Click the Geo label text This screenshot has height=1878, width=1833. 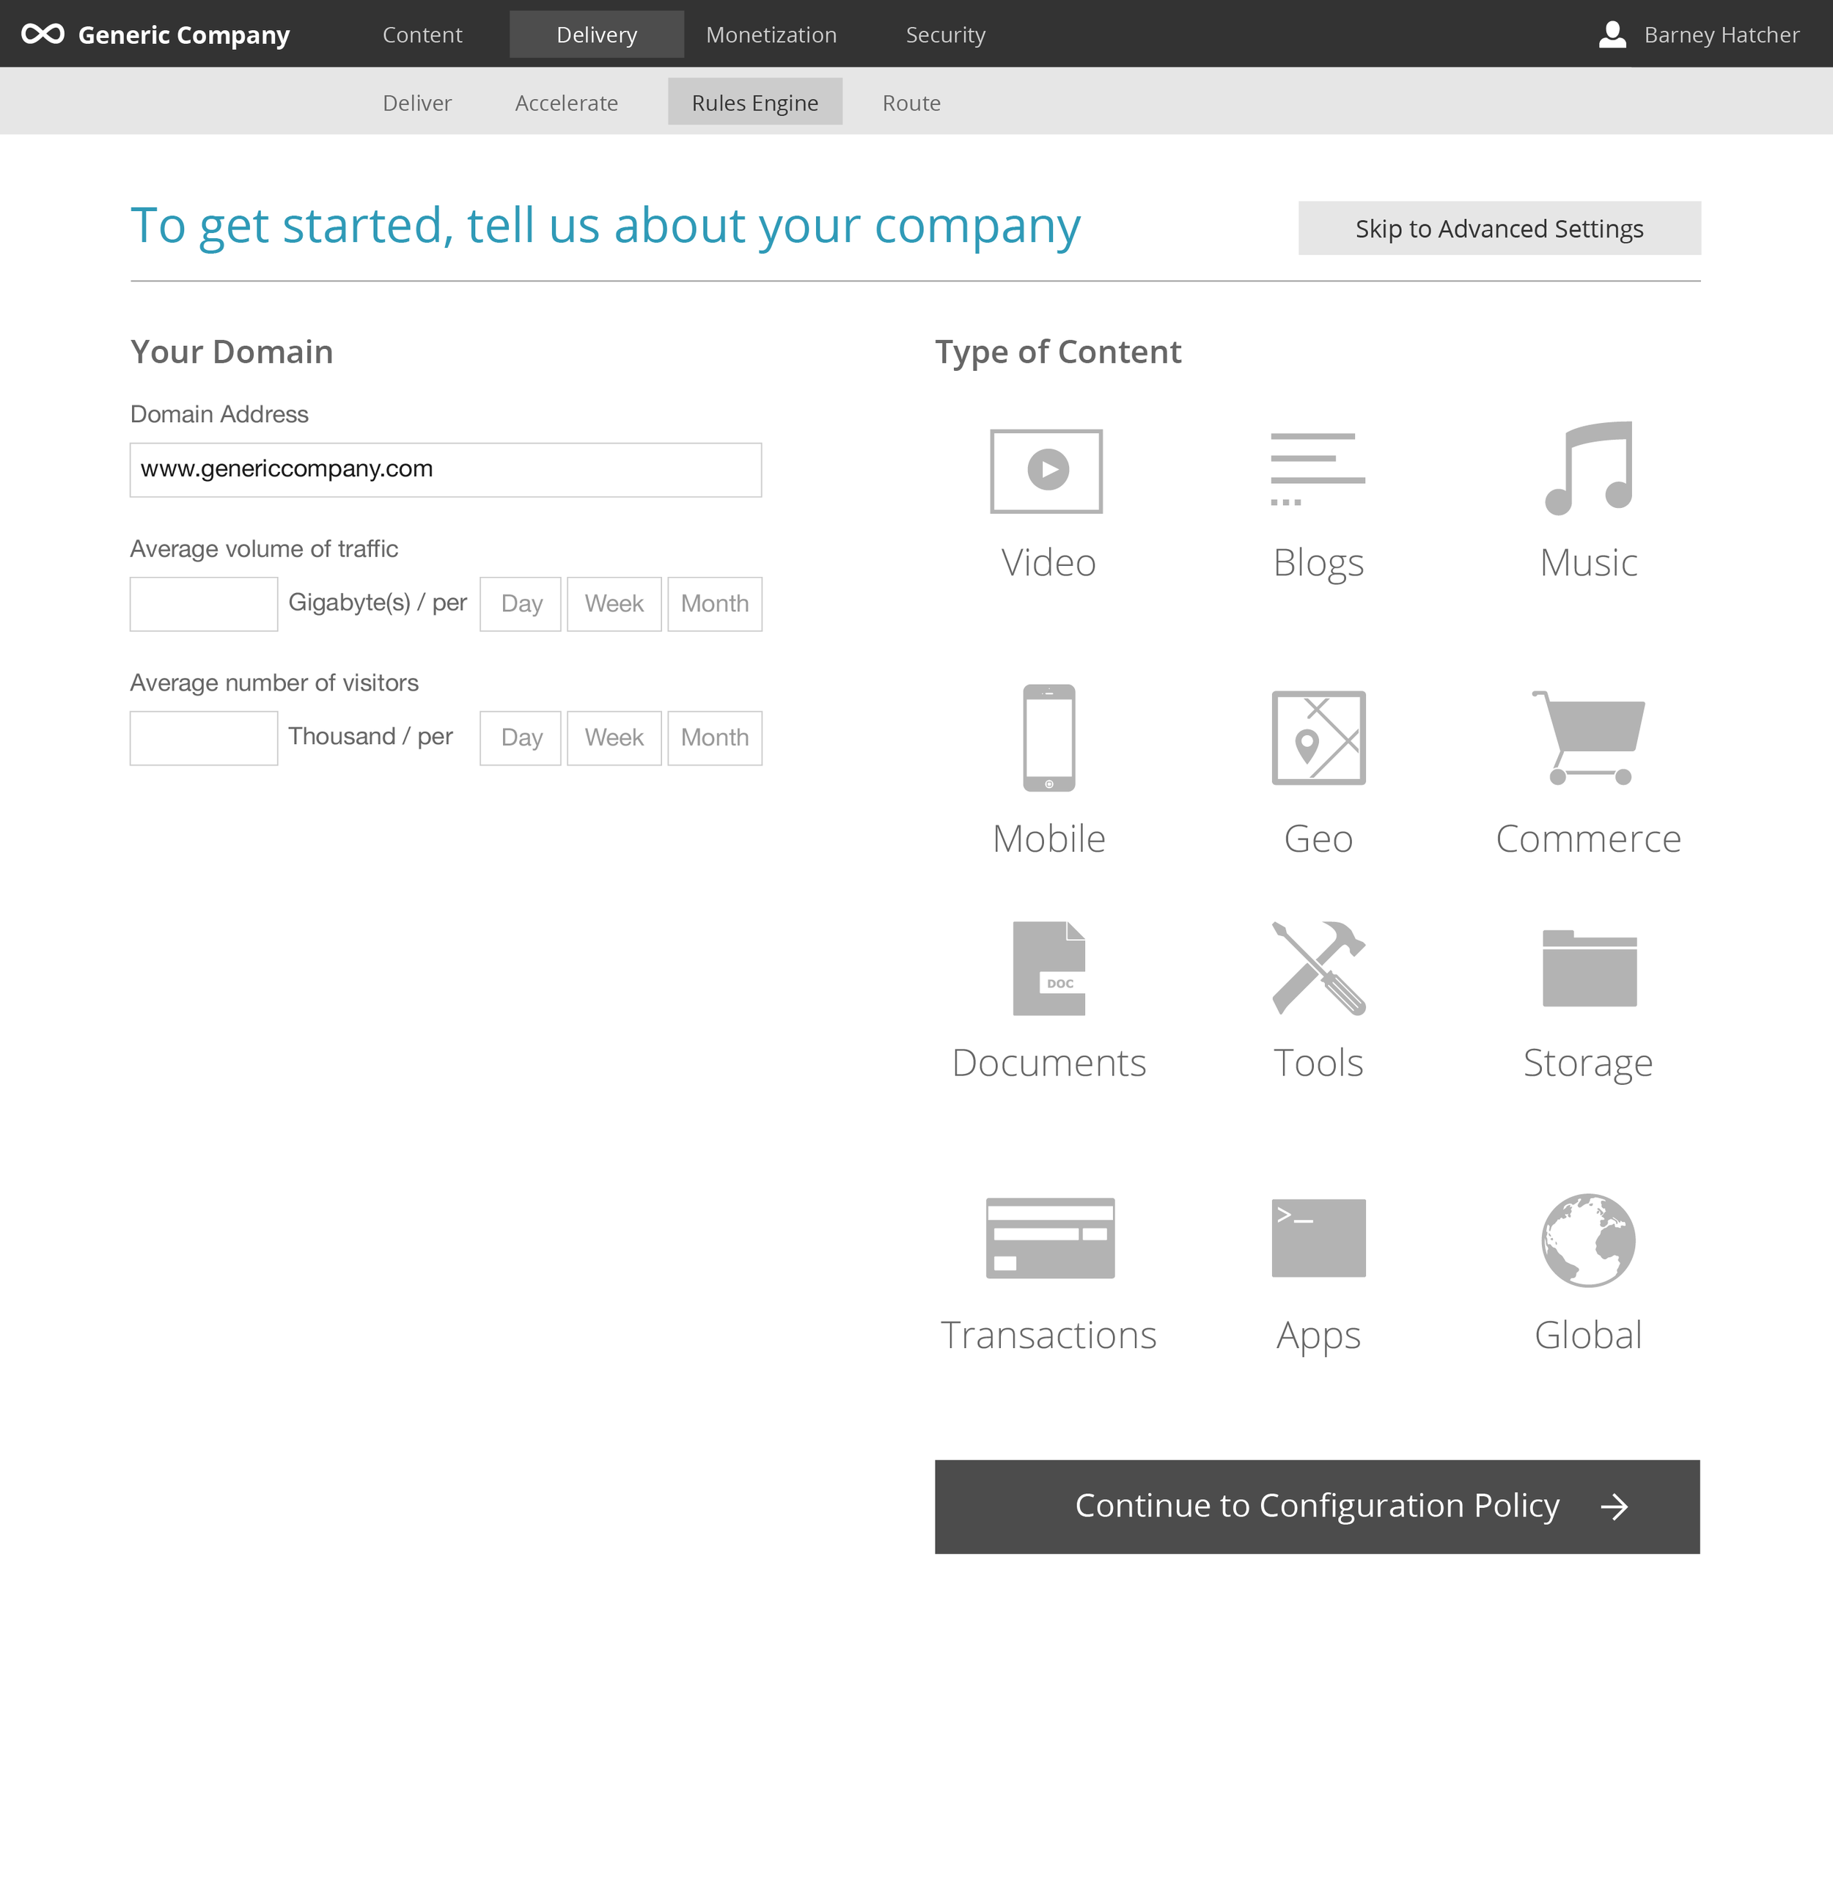[x=1318, y=839]
